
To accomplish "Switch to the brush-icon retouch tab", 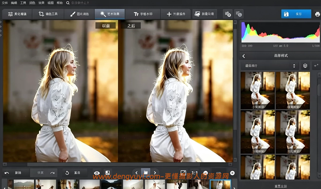I will pos(79,14).
